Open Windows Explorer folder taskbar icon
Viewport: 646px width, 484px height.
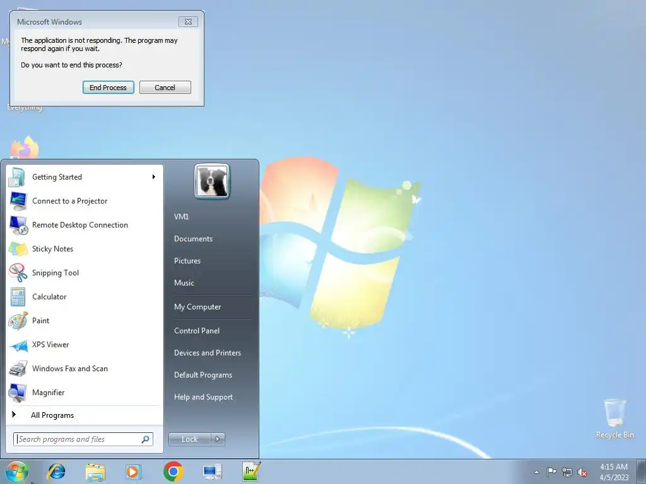(x=95, y=471)
